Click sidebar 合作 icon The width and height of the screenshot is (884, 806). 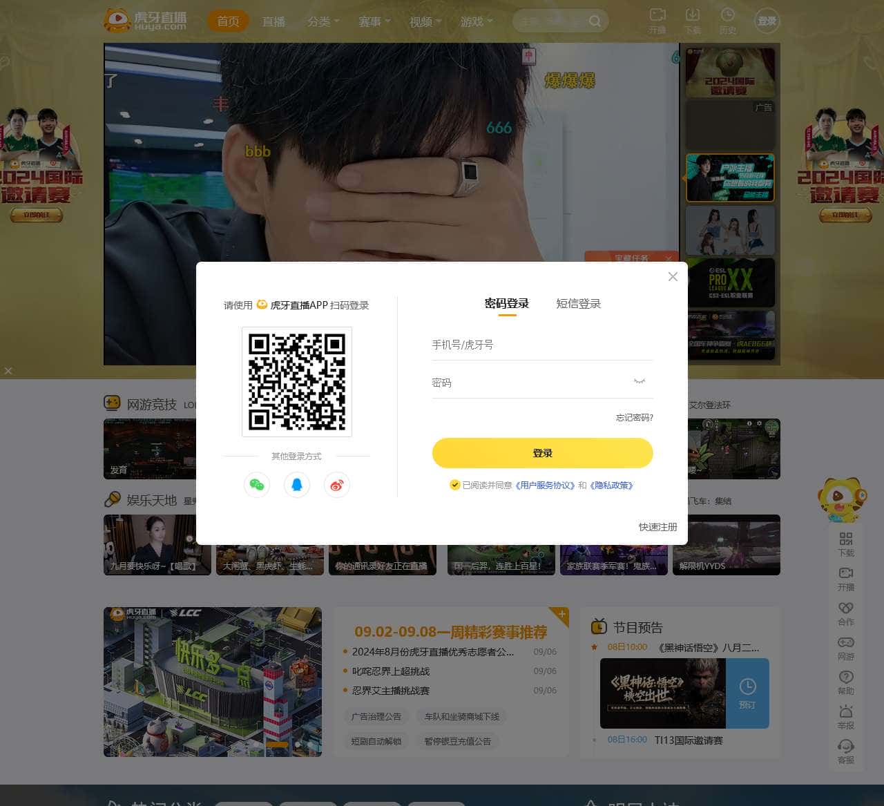pyautogui.click(x=846, y=608)
